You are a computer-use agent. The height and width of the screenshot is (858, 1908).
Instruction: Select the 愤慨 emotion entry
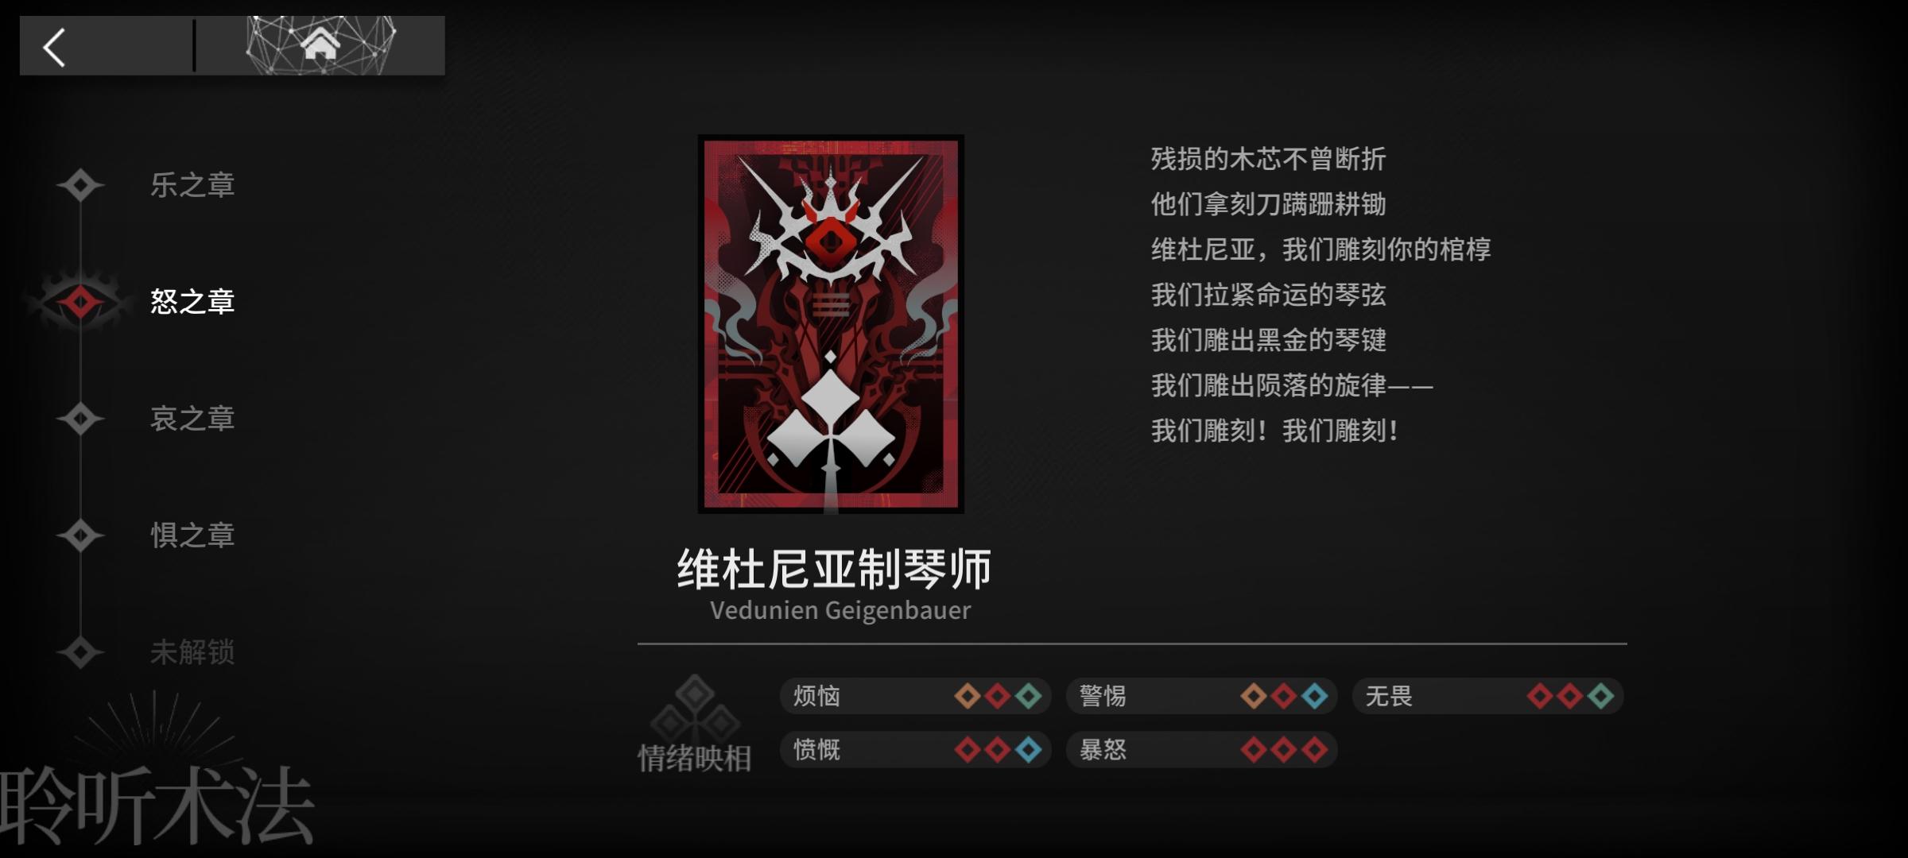pos(915,749)
